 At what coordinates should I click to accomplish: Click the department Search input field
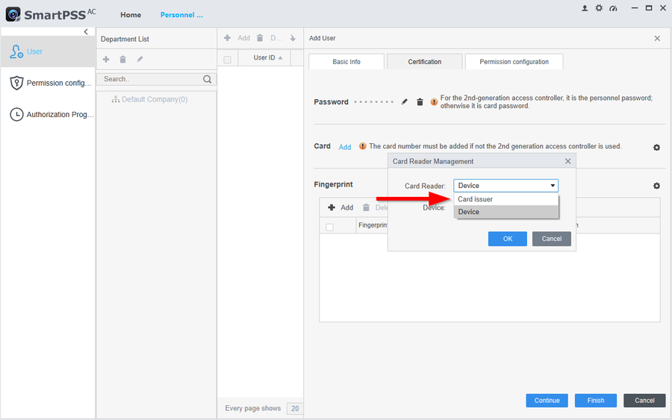click(x=149, y=79)
